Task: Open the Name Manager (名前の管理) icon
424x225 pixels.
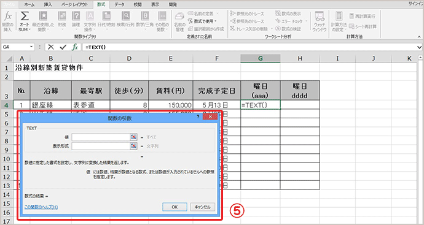Action: [179, 22]
